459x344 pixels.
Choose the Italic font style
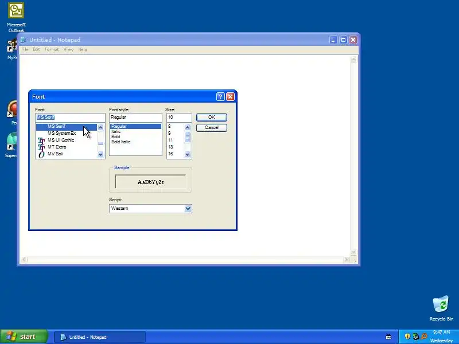point(135,132)
